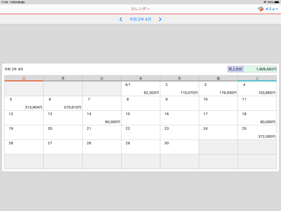The width and height of the screenshot is (281, 211).
Task: Open day 8 in the calendar
Action: tap(140, 103)
